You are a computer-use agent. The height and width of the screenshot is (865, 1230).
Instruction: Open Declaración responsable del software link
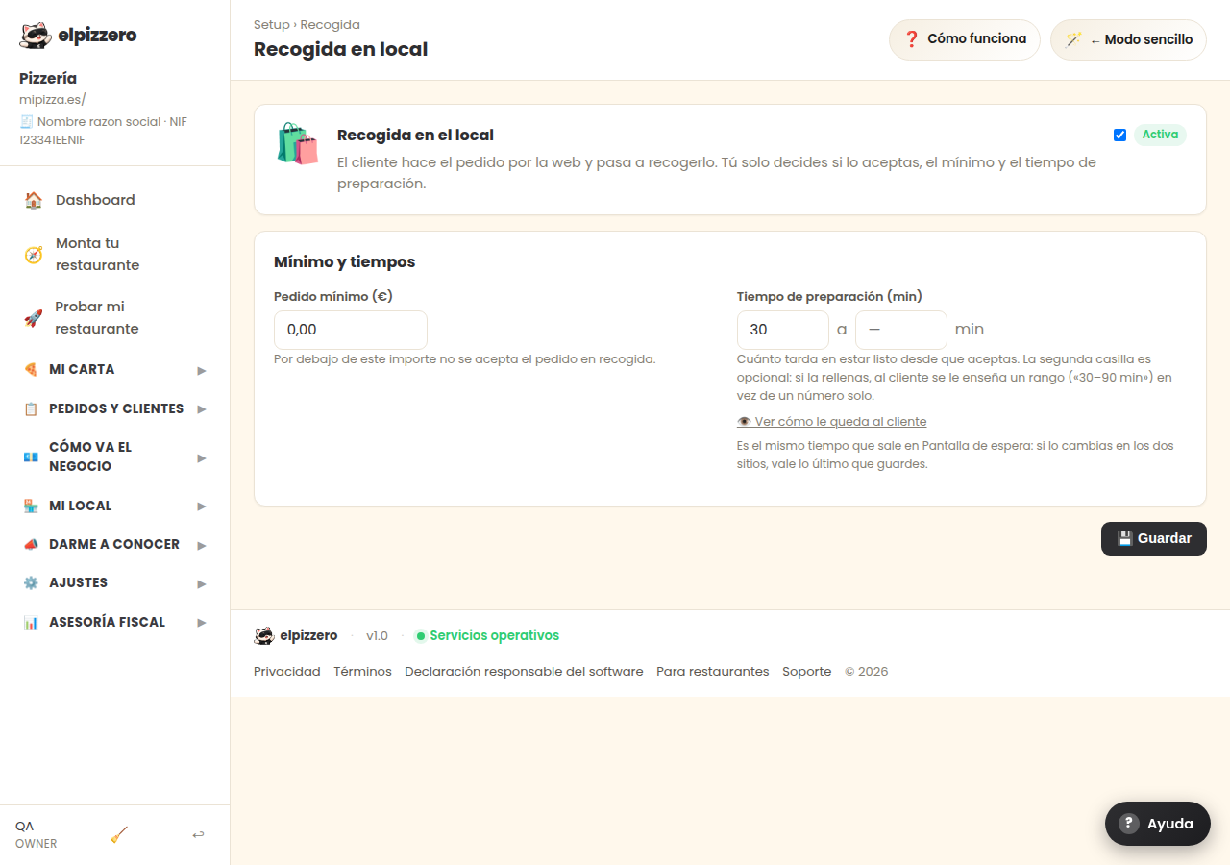pyautogui.click(x=524, y=672)
